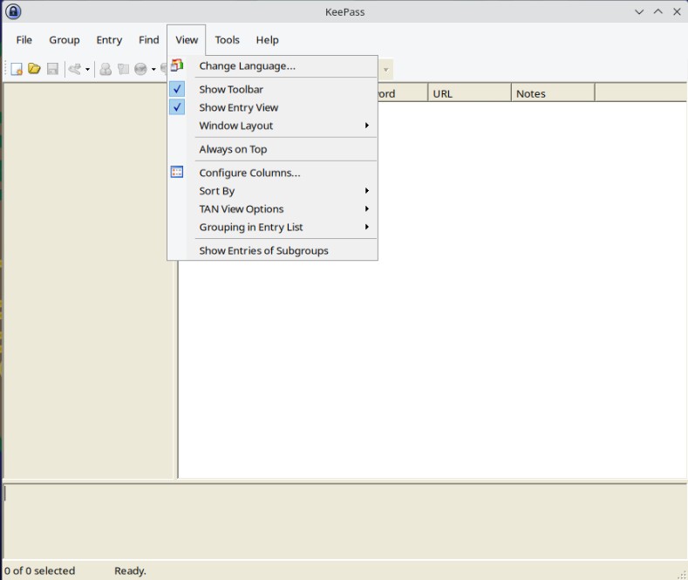Image resolution: width=688 pixels, height=580 pixels.
Task: Click the Open URL globe icon
Action: pyautogui.click(x=141, y=69)
